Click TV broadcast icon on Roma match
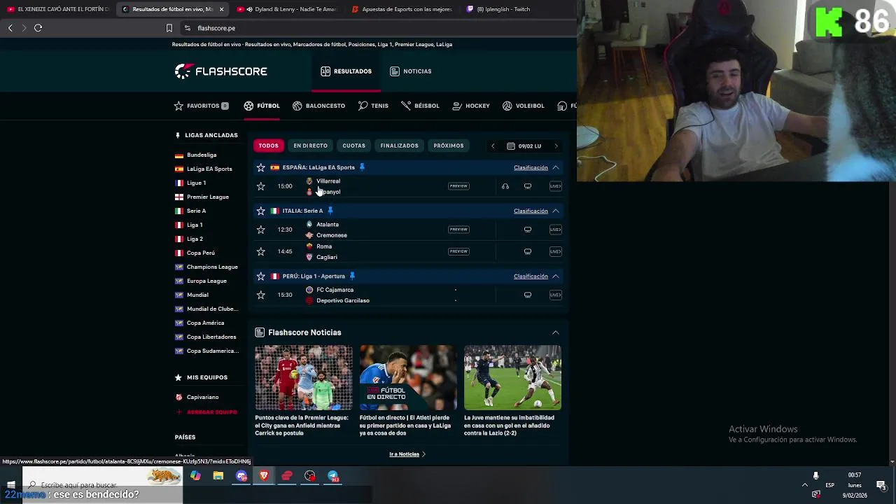Image resolution: width=896 pixels, height=504 pixels. point(528,251)
